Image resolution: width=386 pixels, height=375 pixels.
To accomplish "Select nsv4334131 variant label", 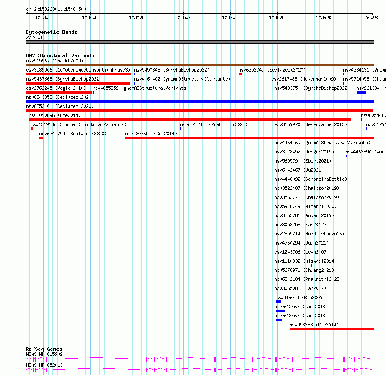I will click(365, 70).
